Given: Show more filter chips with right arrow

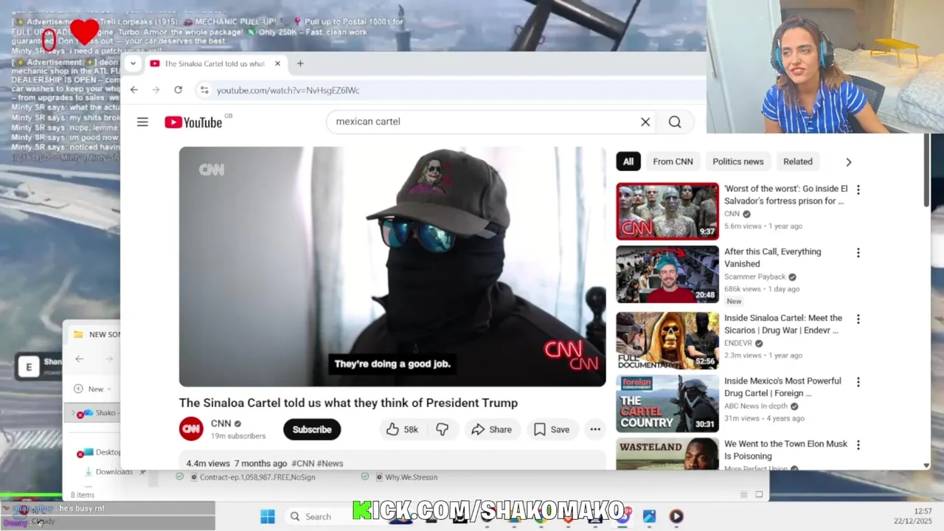Looking at the screenshot, I should 848,162.
